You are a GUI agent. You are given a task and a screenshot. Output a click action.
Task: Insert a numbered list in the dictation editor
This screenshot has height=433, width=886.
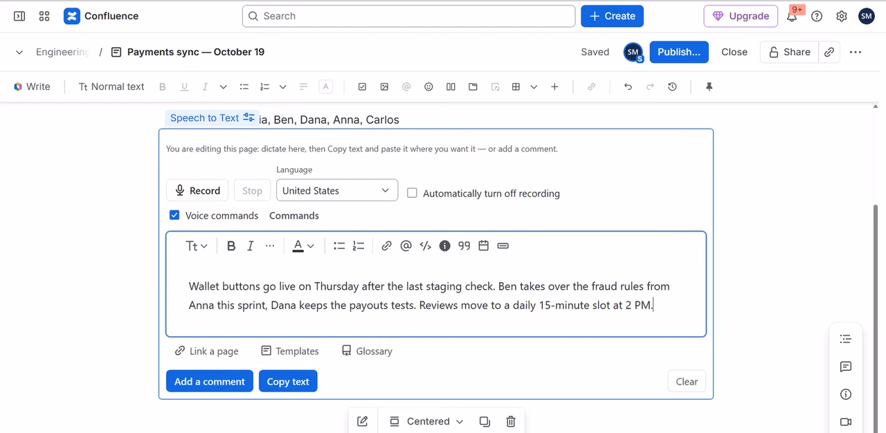pyautogui.click(x=359, y=246)
